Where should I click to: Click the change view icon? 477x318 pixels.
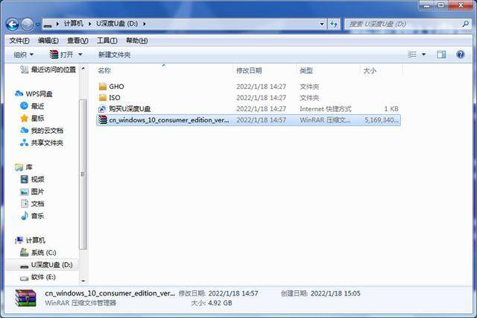(412, 54)
